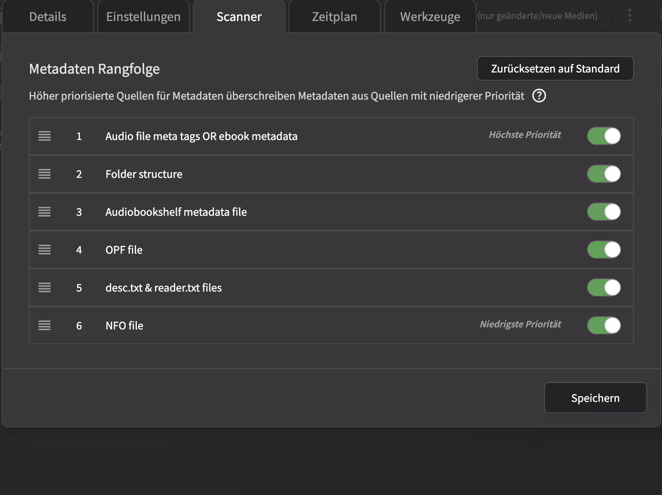Click drag handle icon for Folder structure row

click(45, 174)
